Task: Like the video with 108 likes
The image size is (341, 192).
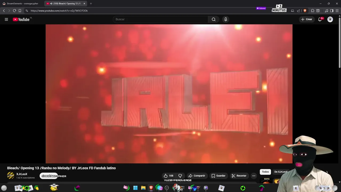Action: (x=168, y=176)
